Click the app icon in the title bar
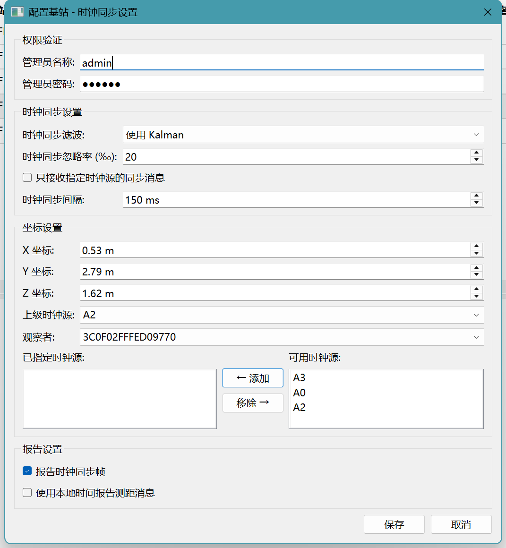This screenshot has width=506, height=548. click(17, 12)
